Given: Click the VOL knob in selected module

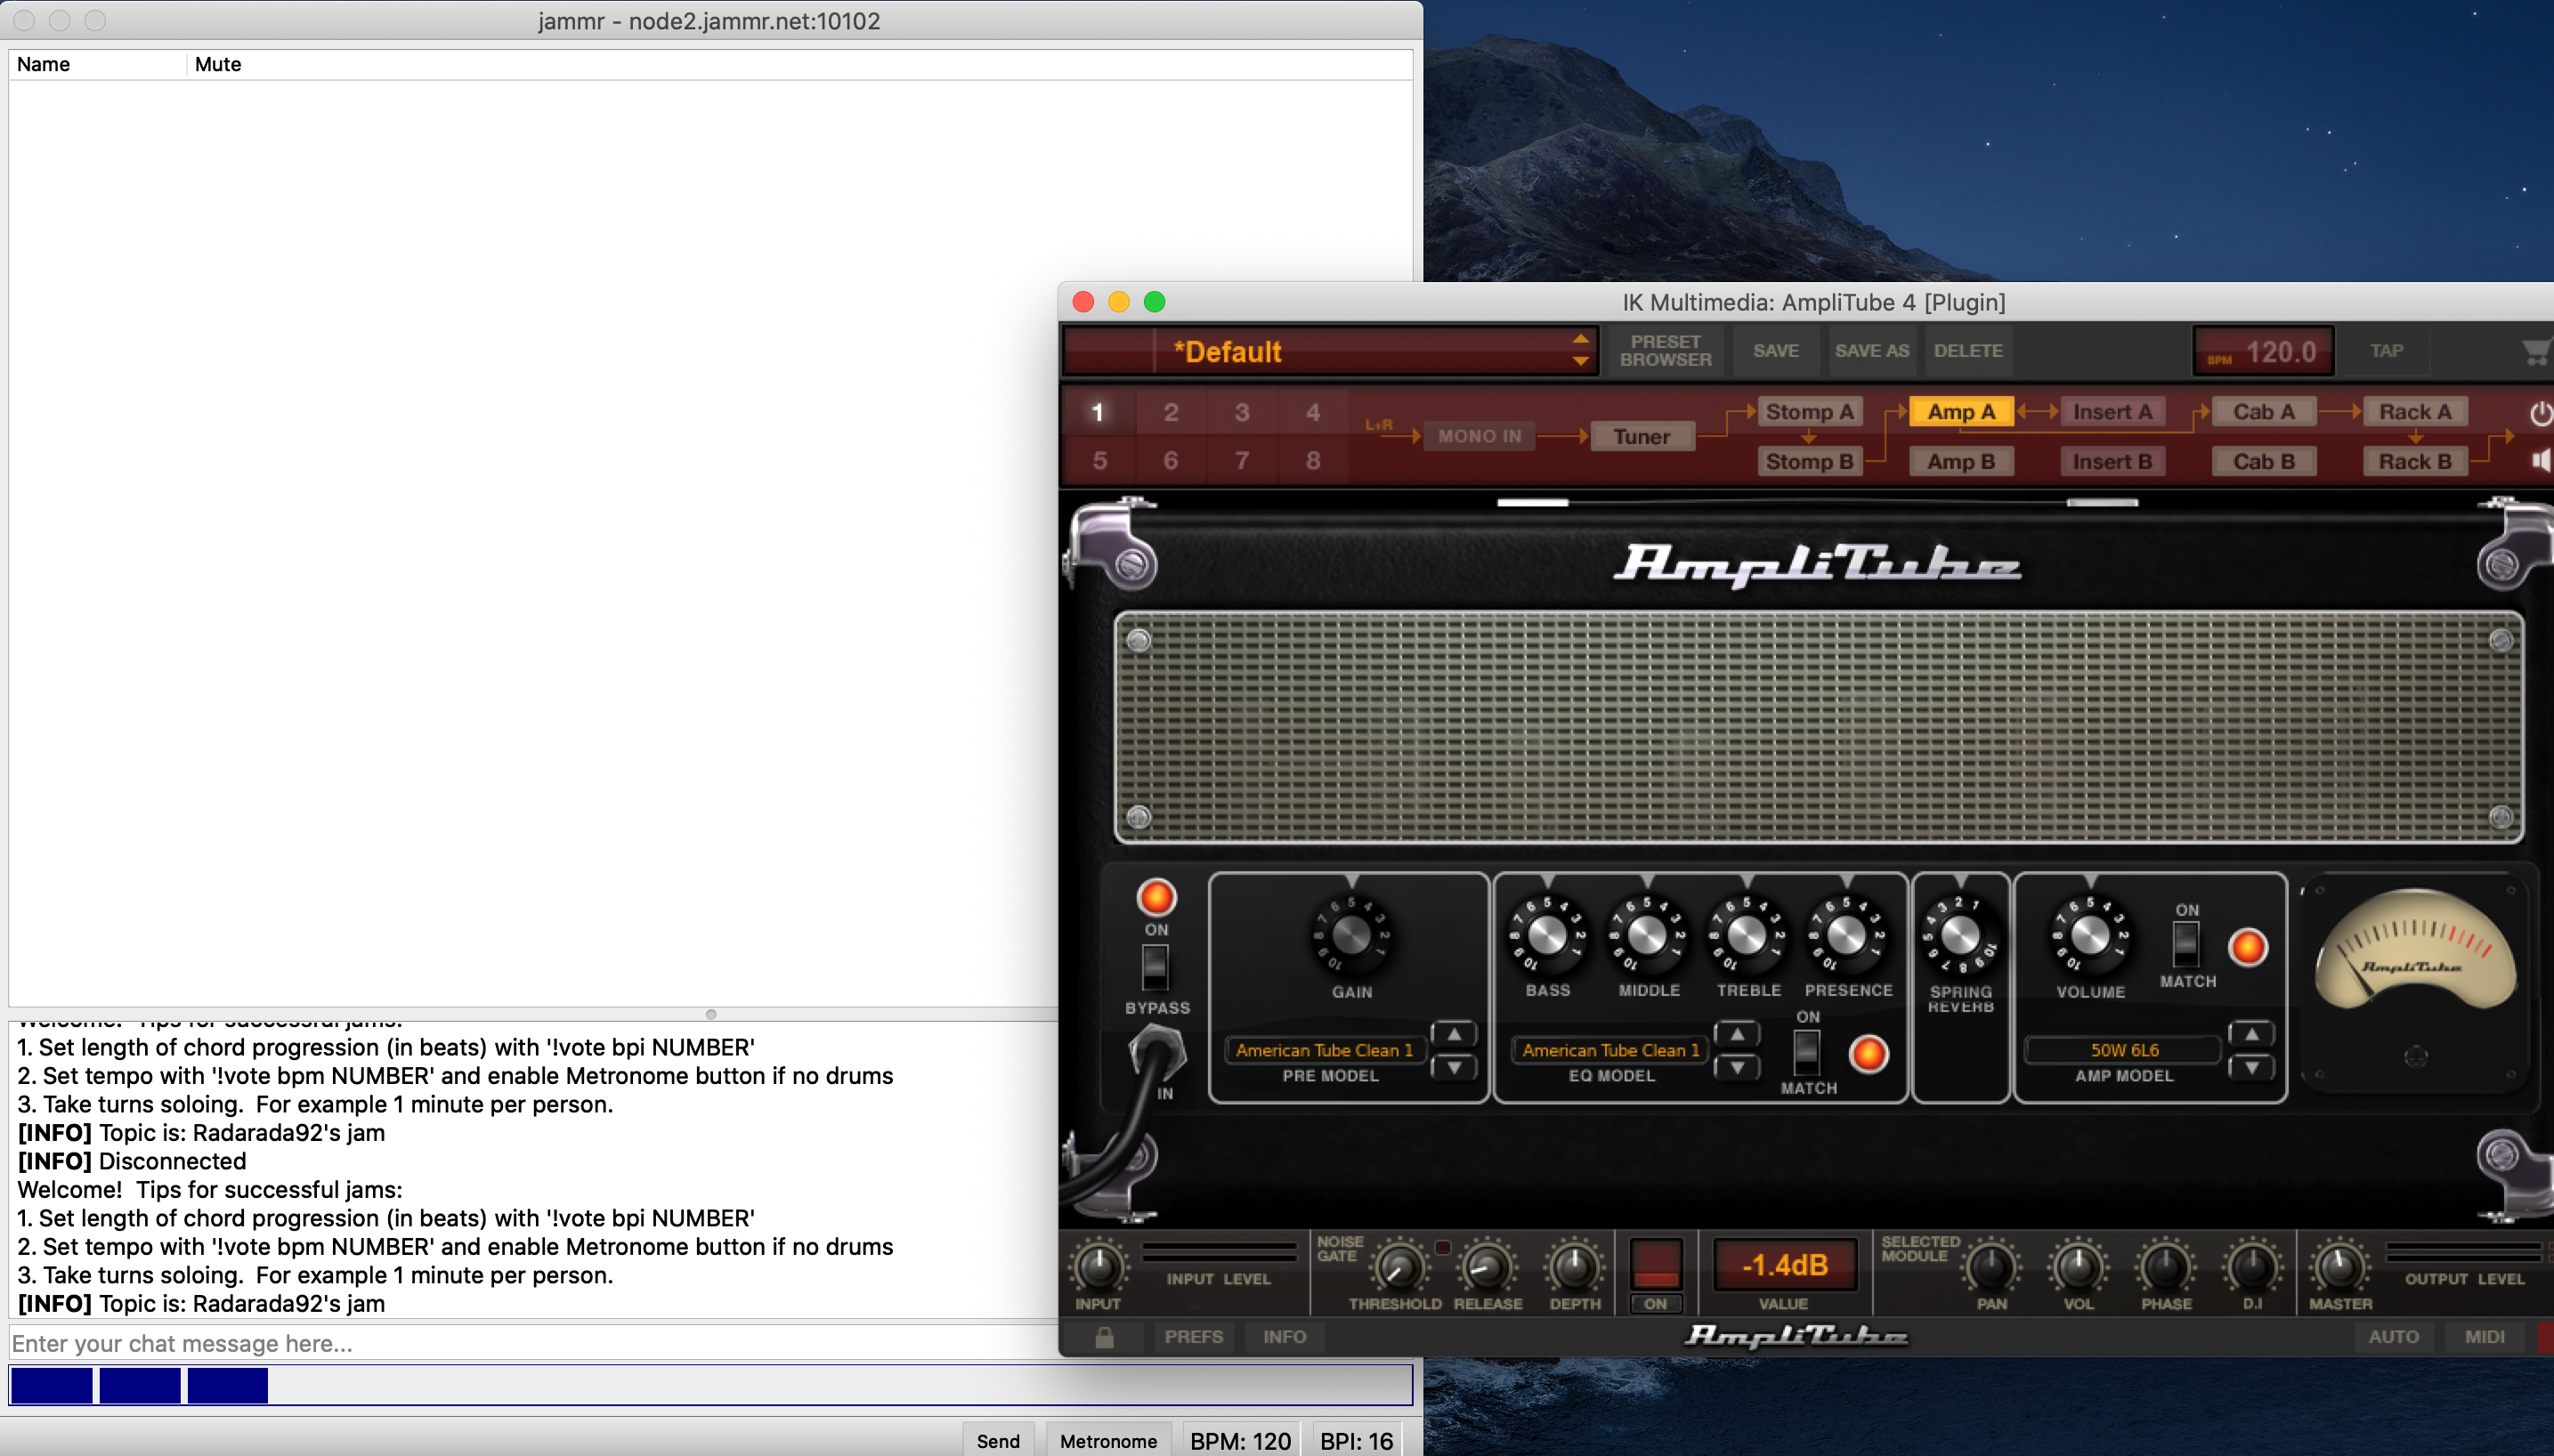Looking at the screenshot, I should tap(2078, 1267).
